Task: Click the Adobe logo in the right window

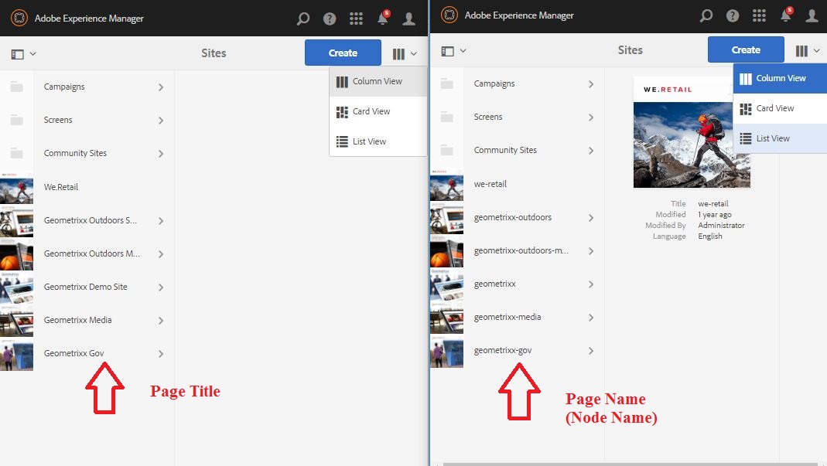Action: click(449, 15)
